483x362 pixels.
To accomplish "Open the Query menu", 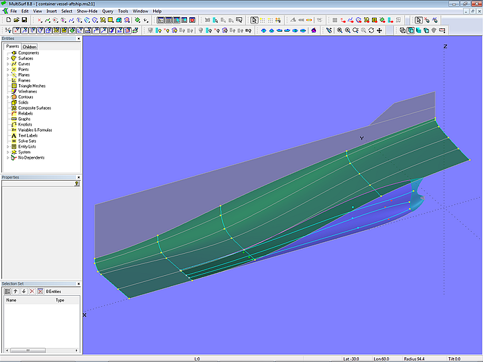I will point(108,12).
